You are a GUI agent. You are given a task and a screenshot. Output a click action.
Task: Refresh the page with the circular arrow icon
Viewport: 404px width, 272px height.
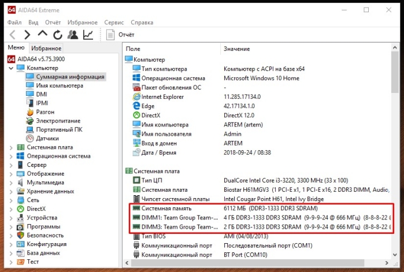pyautogui.click(x=58, y=35)
